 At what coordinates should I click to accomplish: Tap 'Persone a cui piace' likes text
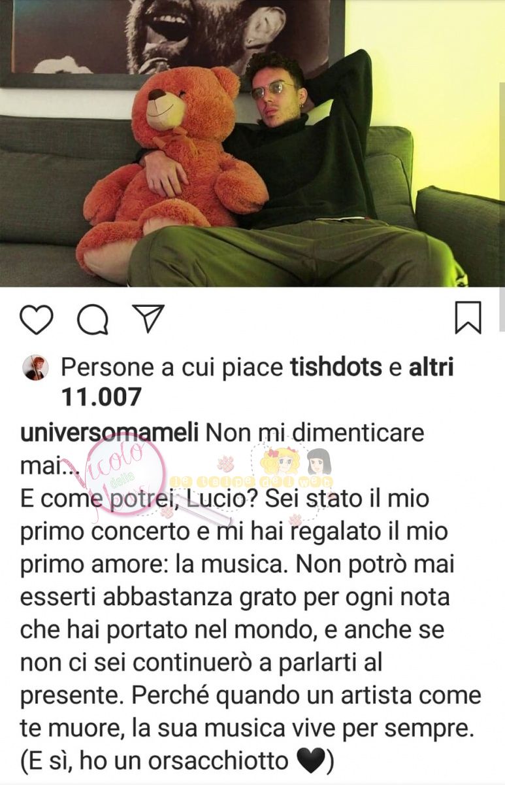[x=172, y=368]
